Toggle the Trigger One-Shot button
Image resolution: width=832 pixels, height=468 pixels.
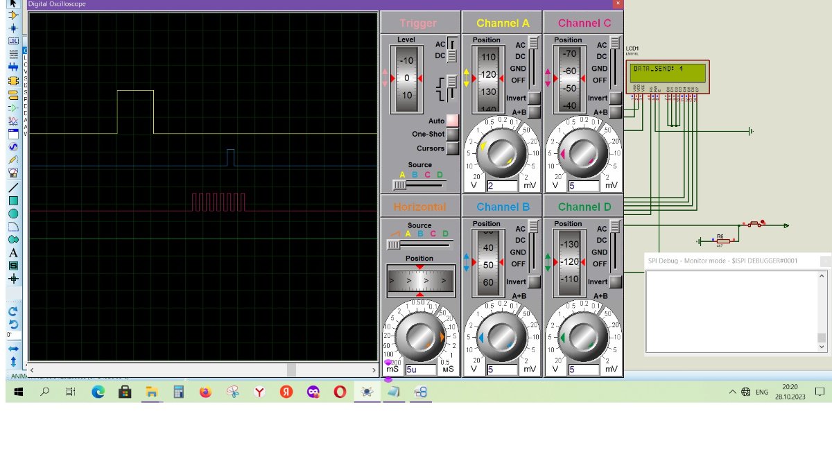coord(452,134)
